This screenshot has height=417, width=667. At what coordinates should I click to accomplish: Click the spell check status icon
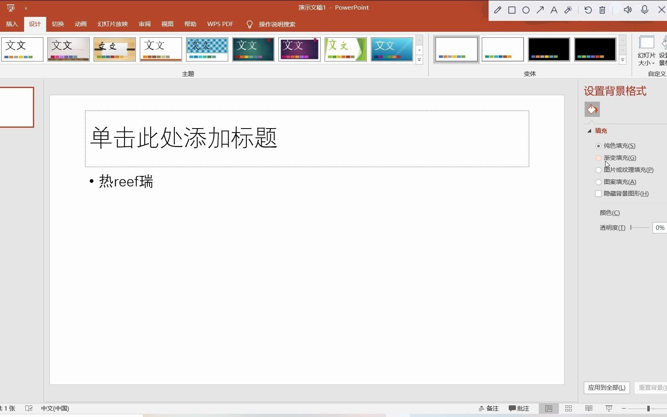(29, 408)
